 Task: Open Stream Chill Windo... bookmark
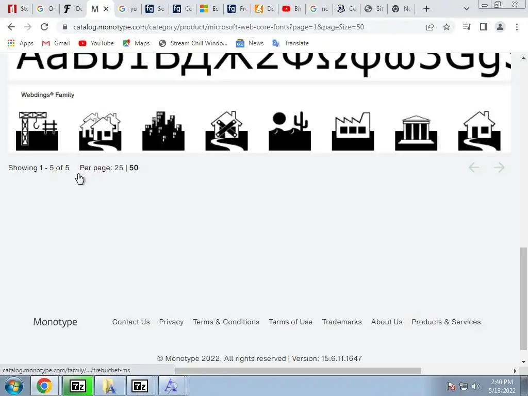tap(193, 43)
